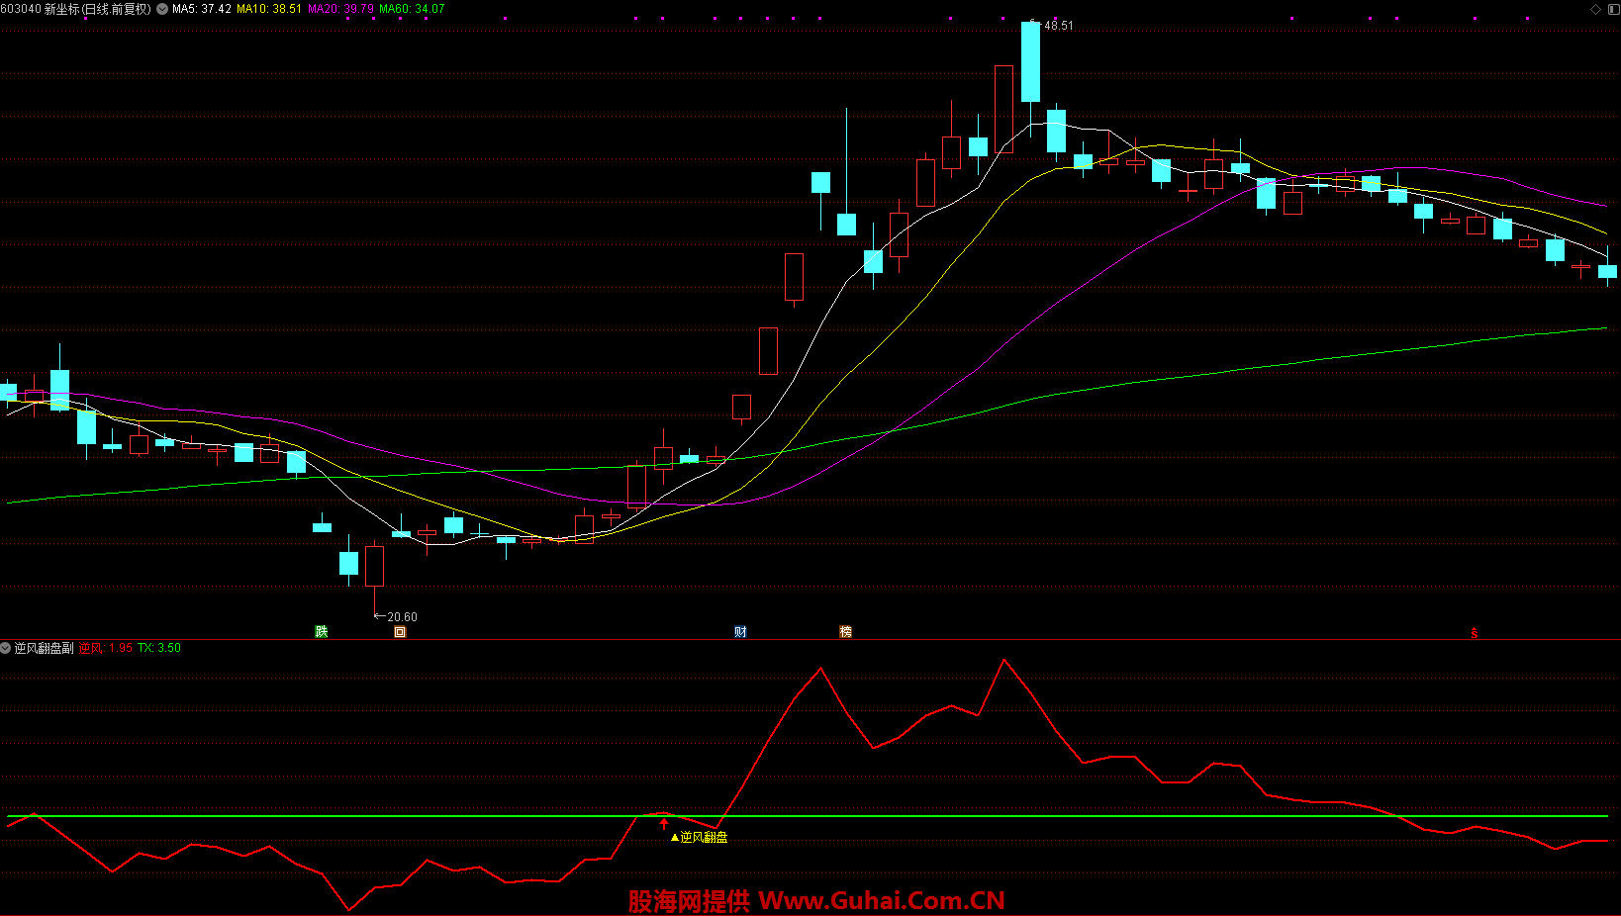Open the green 跌 event marker
Image resolution: width=1621 pixels, height=916 pixels.
click(321, 631)
